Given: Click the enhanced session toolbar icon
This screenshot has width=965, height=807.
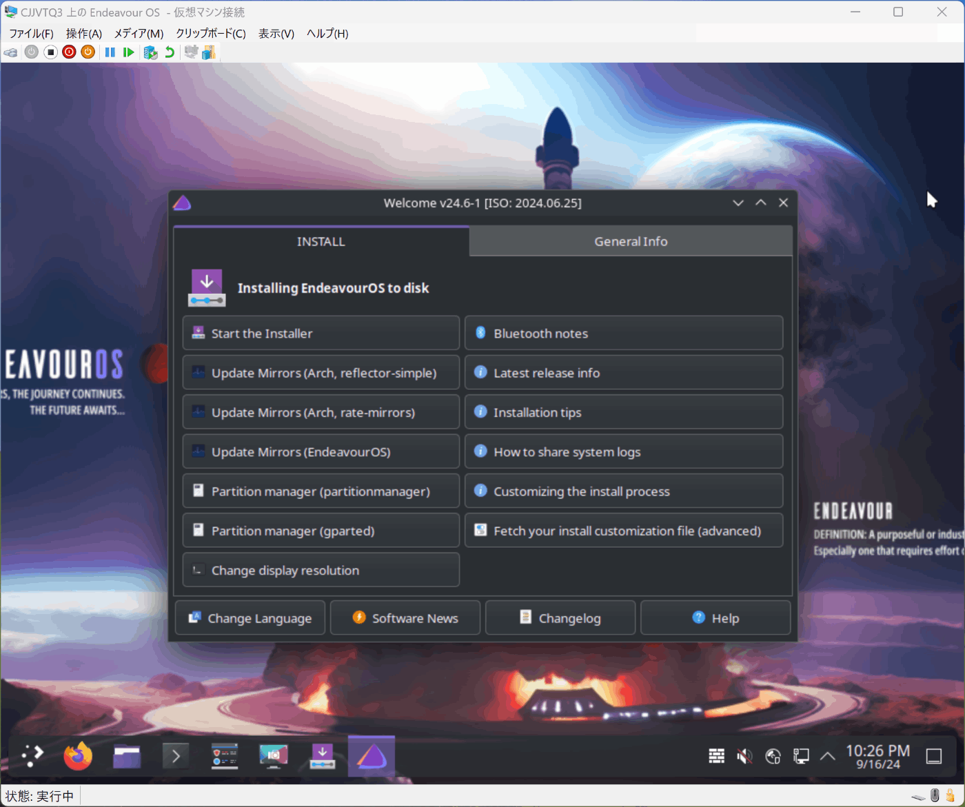Looking at the screenshot, I should click(x=191, y=52).
